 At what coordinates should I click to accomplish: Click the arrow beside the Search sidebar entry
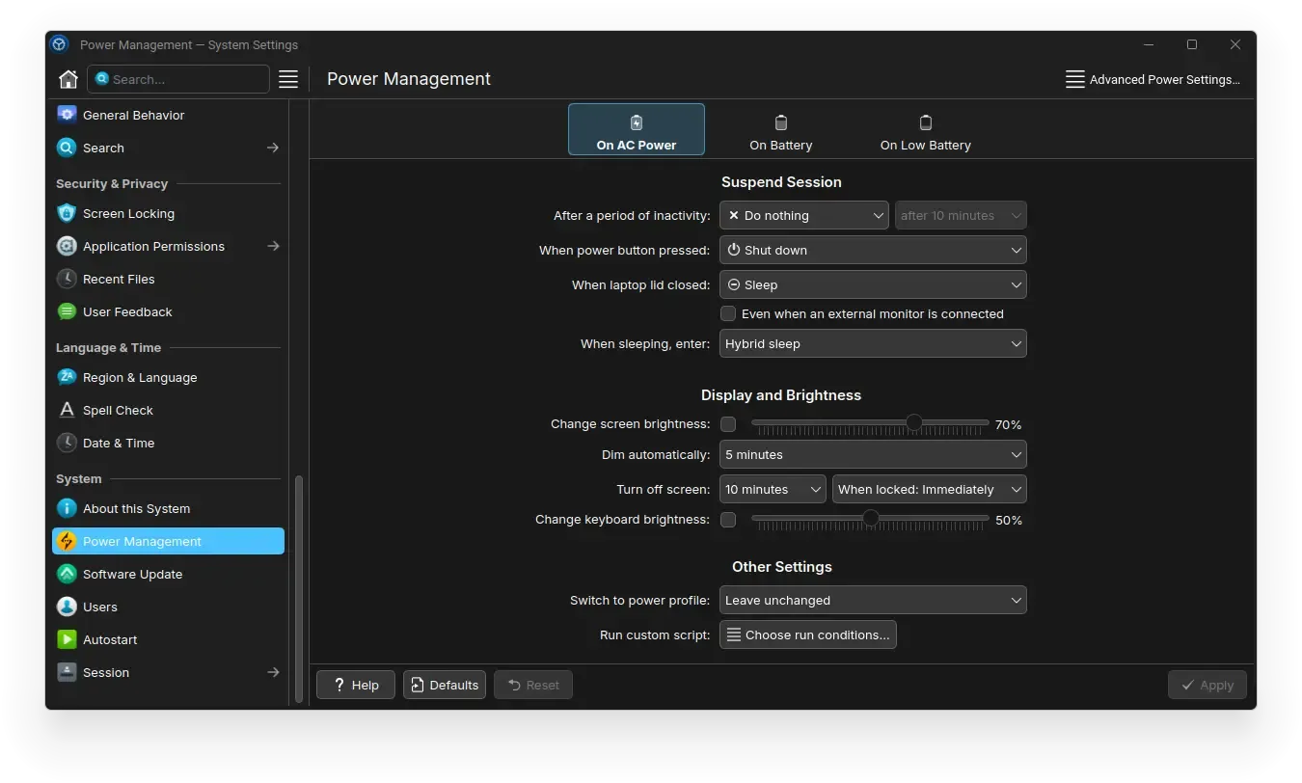click(x=273, y=148)
